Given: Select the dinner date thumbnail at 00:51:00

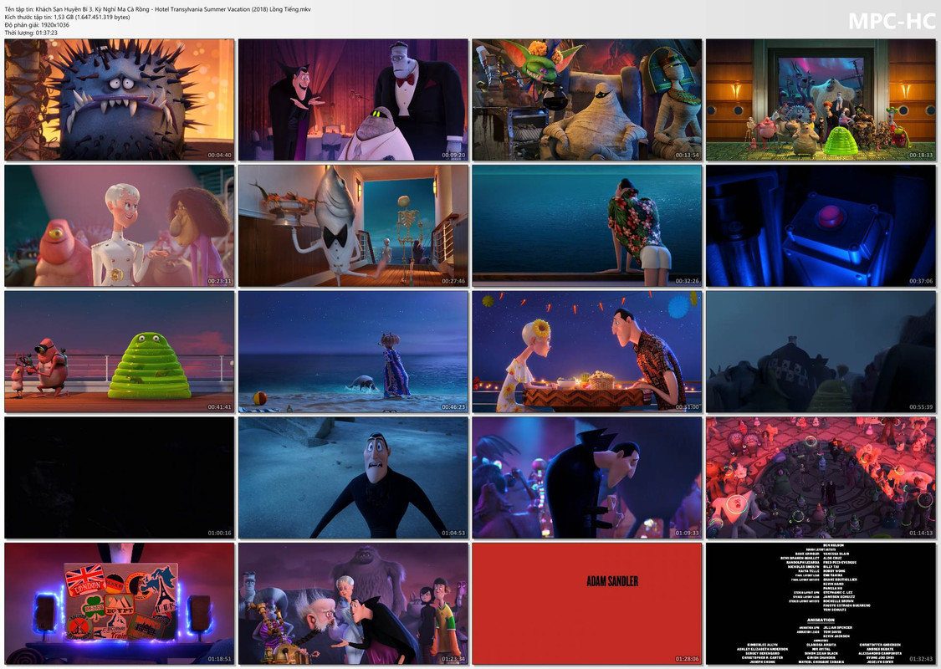Looking at the screenshot, I should pyautogui.click(x=587, y=351).
